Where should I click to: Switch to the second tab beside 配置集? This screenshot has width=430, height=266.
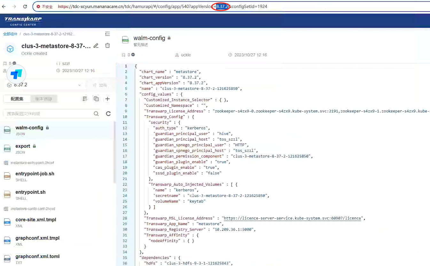tap(43, 99)
